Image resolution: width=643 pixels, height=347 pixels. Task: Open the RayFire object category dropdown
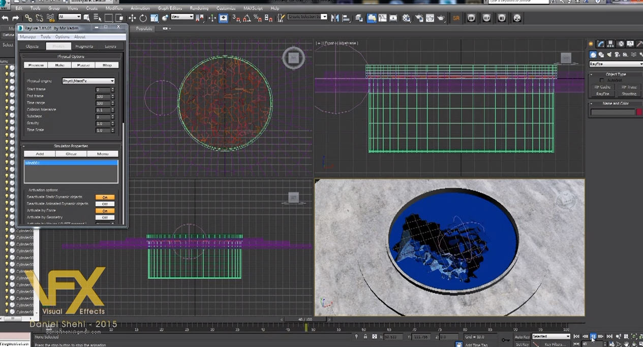tap(616, 64)
